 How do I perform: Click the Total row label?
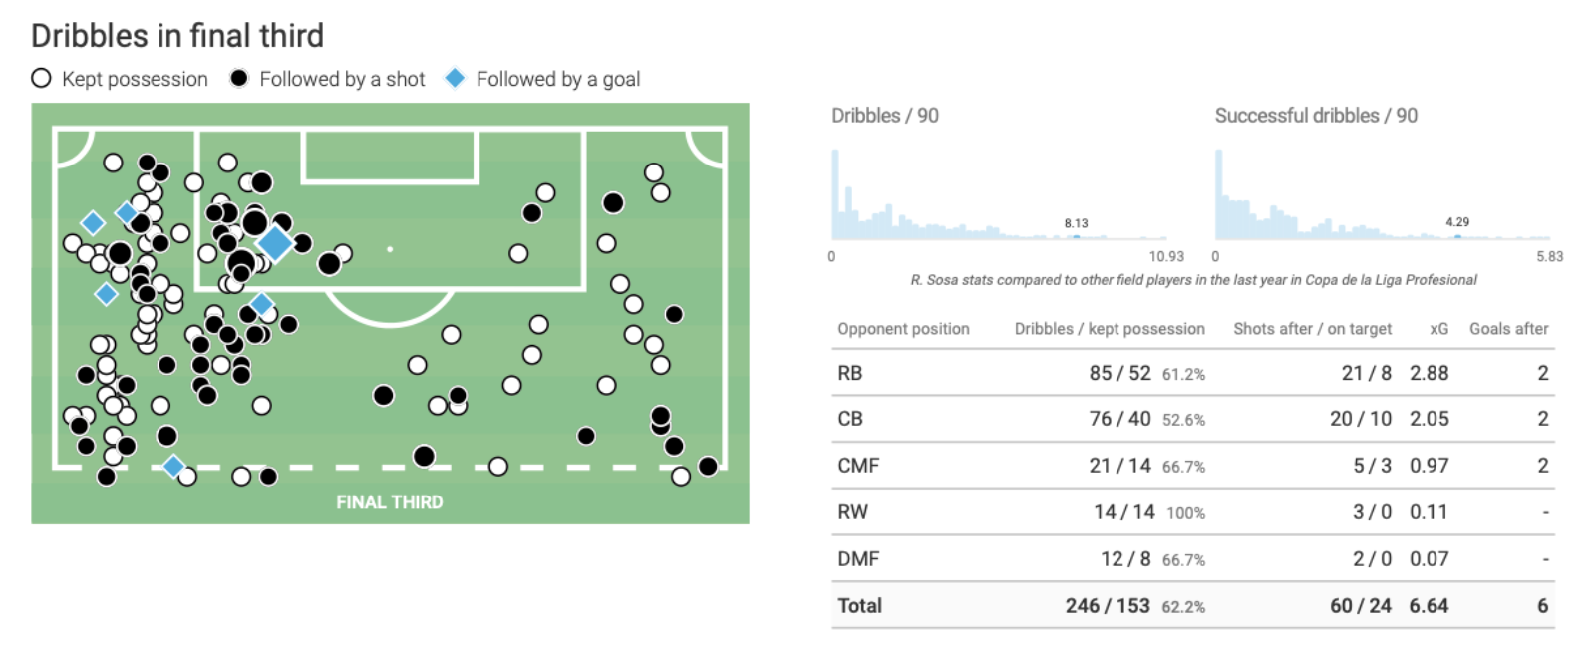[860, 606]
